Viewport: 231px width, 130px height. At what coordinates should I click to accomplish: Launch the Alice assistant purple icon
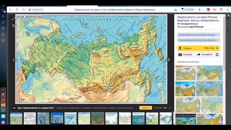(3, 122)
